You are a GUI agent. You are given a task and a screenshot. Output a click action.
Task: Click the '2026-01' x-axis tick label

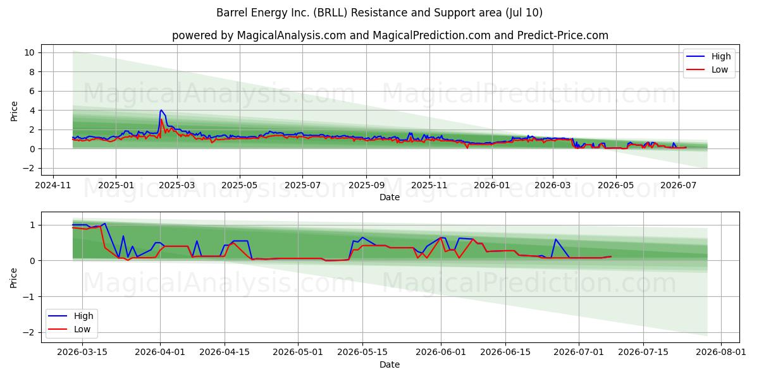tap(492, 186)
